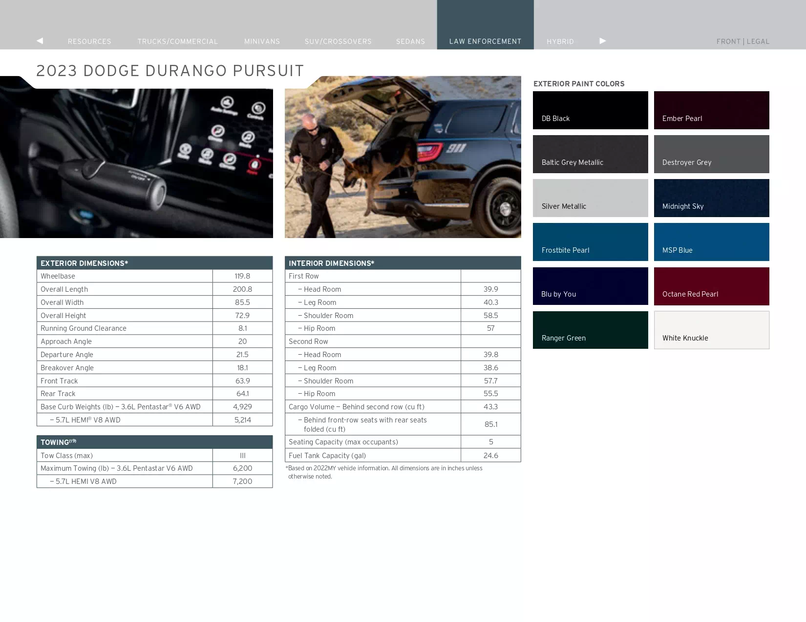The width and height of the screenshot is (806, 622).
Task: Click the Legal link
Action: point(758,41)
